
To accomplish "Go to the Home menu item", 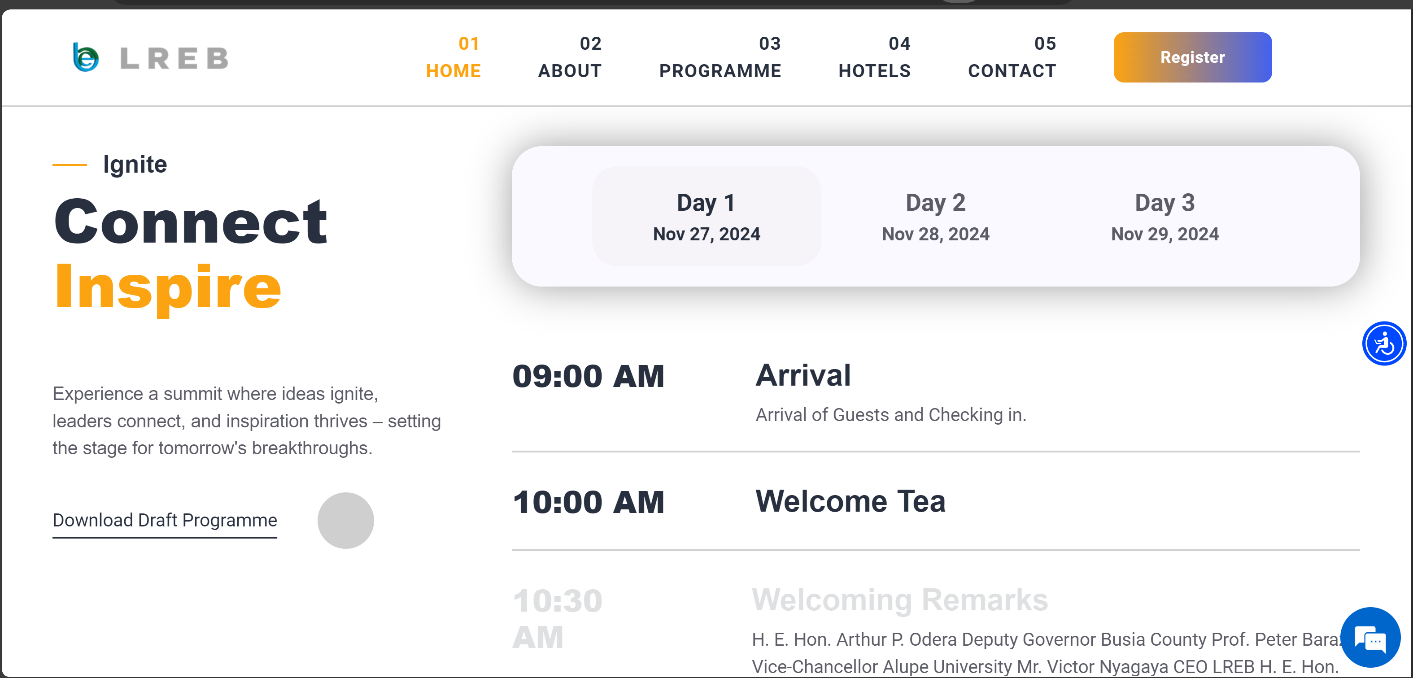I will click(x=453, y=57).
